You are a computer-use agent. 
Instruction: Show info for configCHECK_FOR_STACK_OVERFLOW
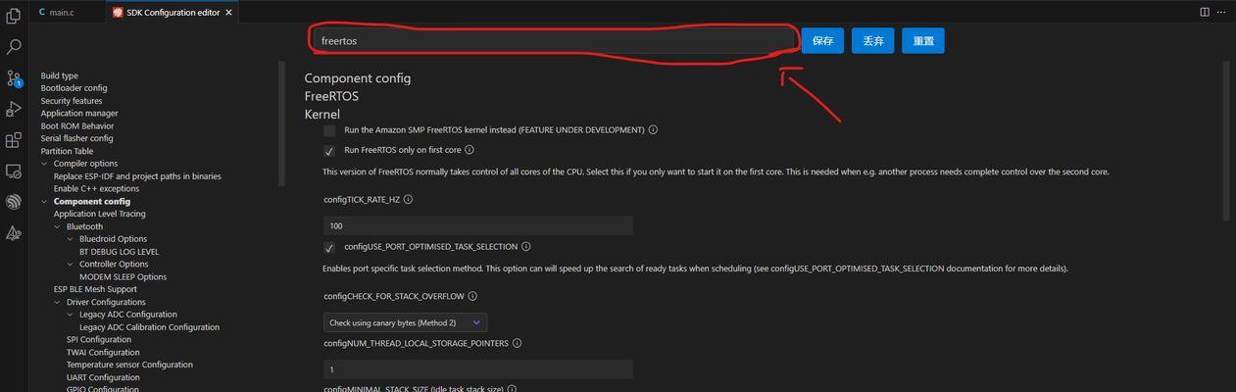(472, 296)
